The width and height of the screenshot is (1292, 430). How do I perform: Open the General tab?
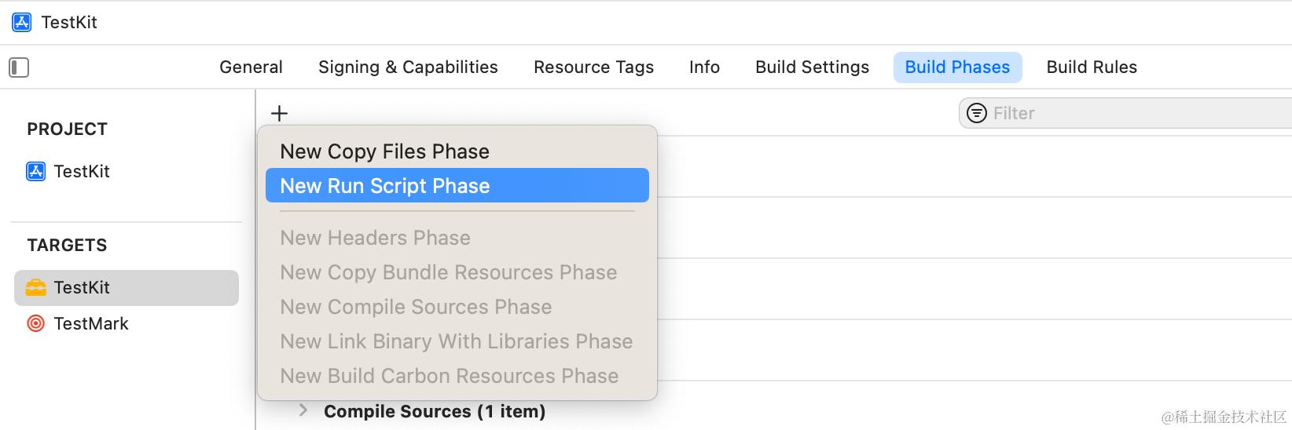[x=251, y=67]
